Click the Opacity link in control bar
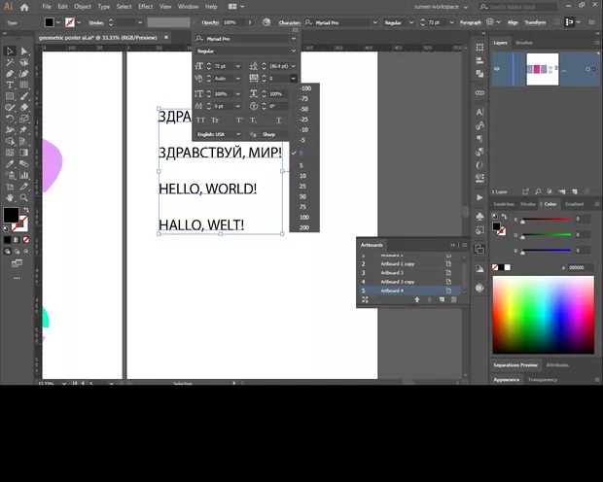Viewport: 603px width, 482px height. [210, 22]
